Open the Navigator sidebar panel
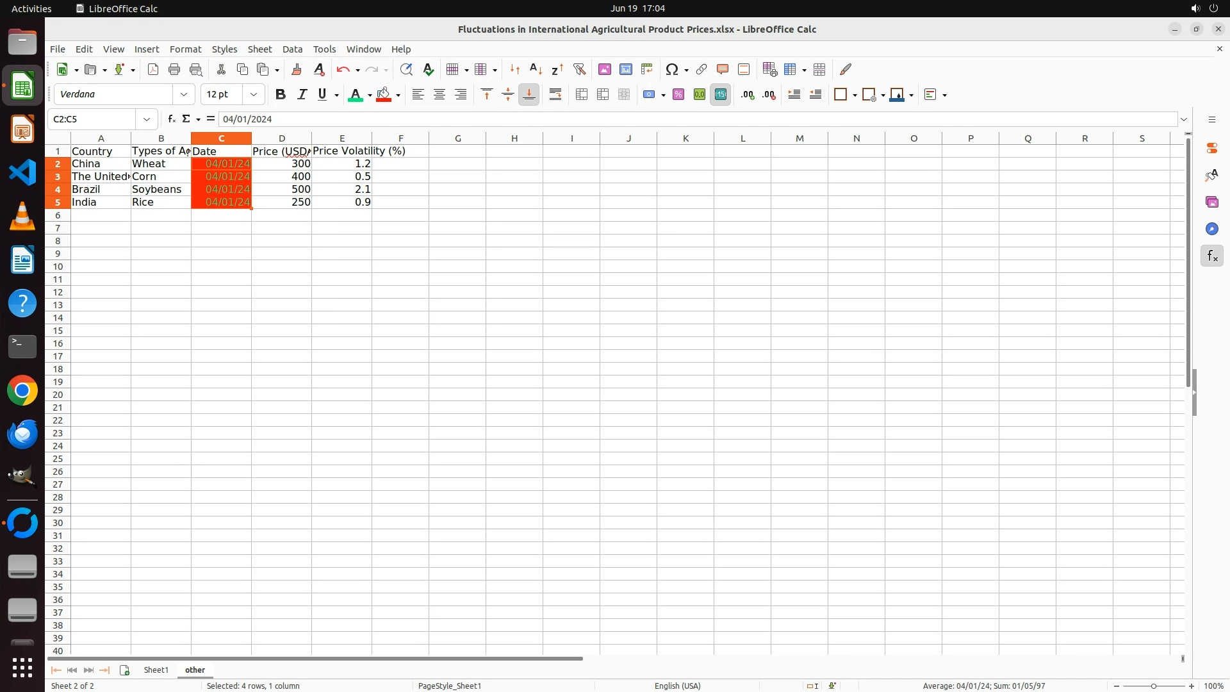 pyautogui.click(x=1211, y=229)
